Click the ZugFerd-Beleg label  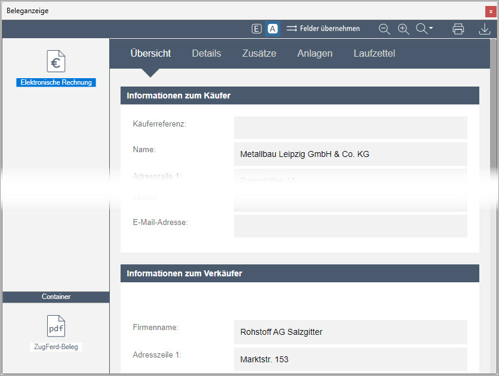(56, 347)
